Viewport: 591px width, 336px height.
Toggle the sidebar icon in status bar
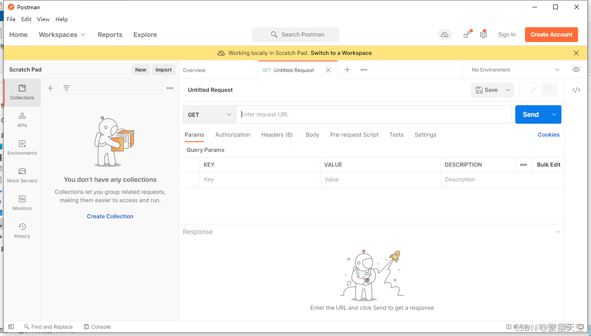pos(12,327)
